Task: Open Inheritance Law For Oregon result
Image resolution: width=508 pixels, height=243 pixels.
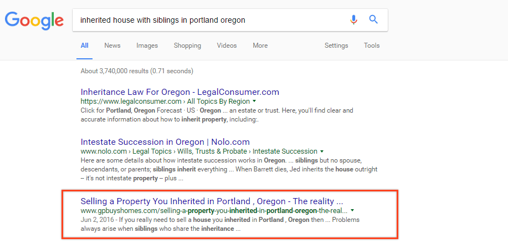Action: (179, 92)
